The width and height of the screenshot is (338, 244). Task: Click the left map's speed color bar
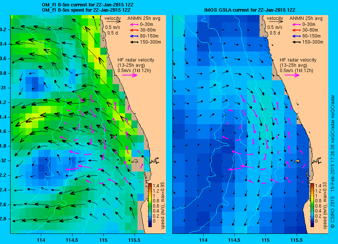pos(150,205)
